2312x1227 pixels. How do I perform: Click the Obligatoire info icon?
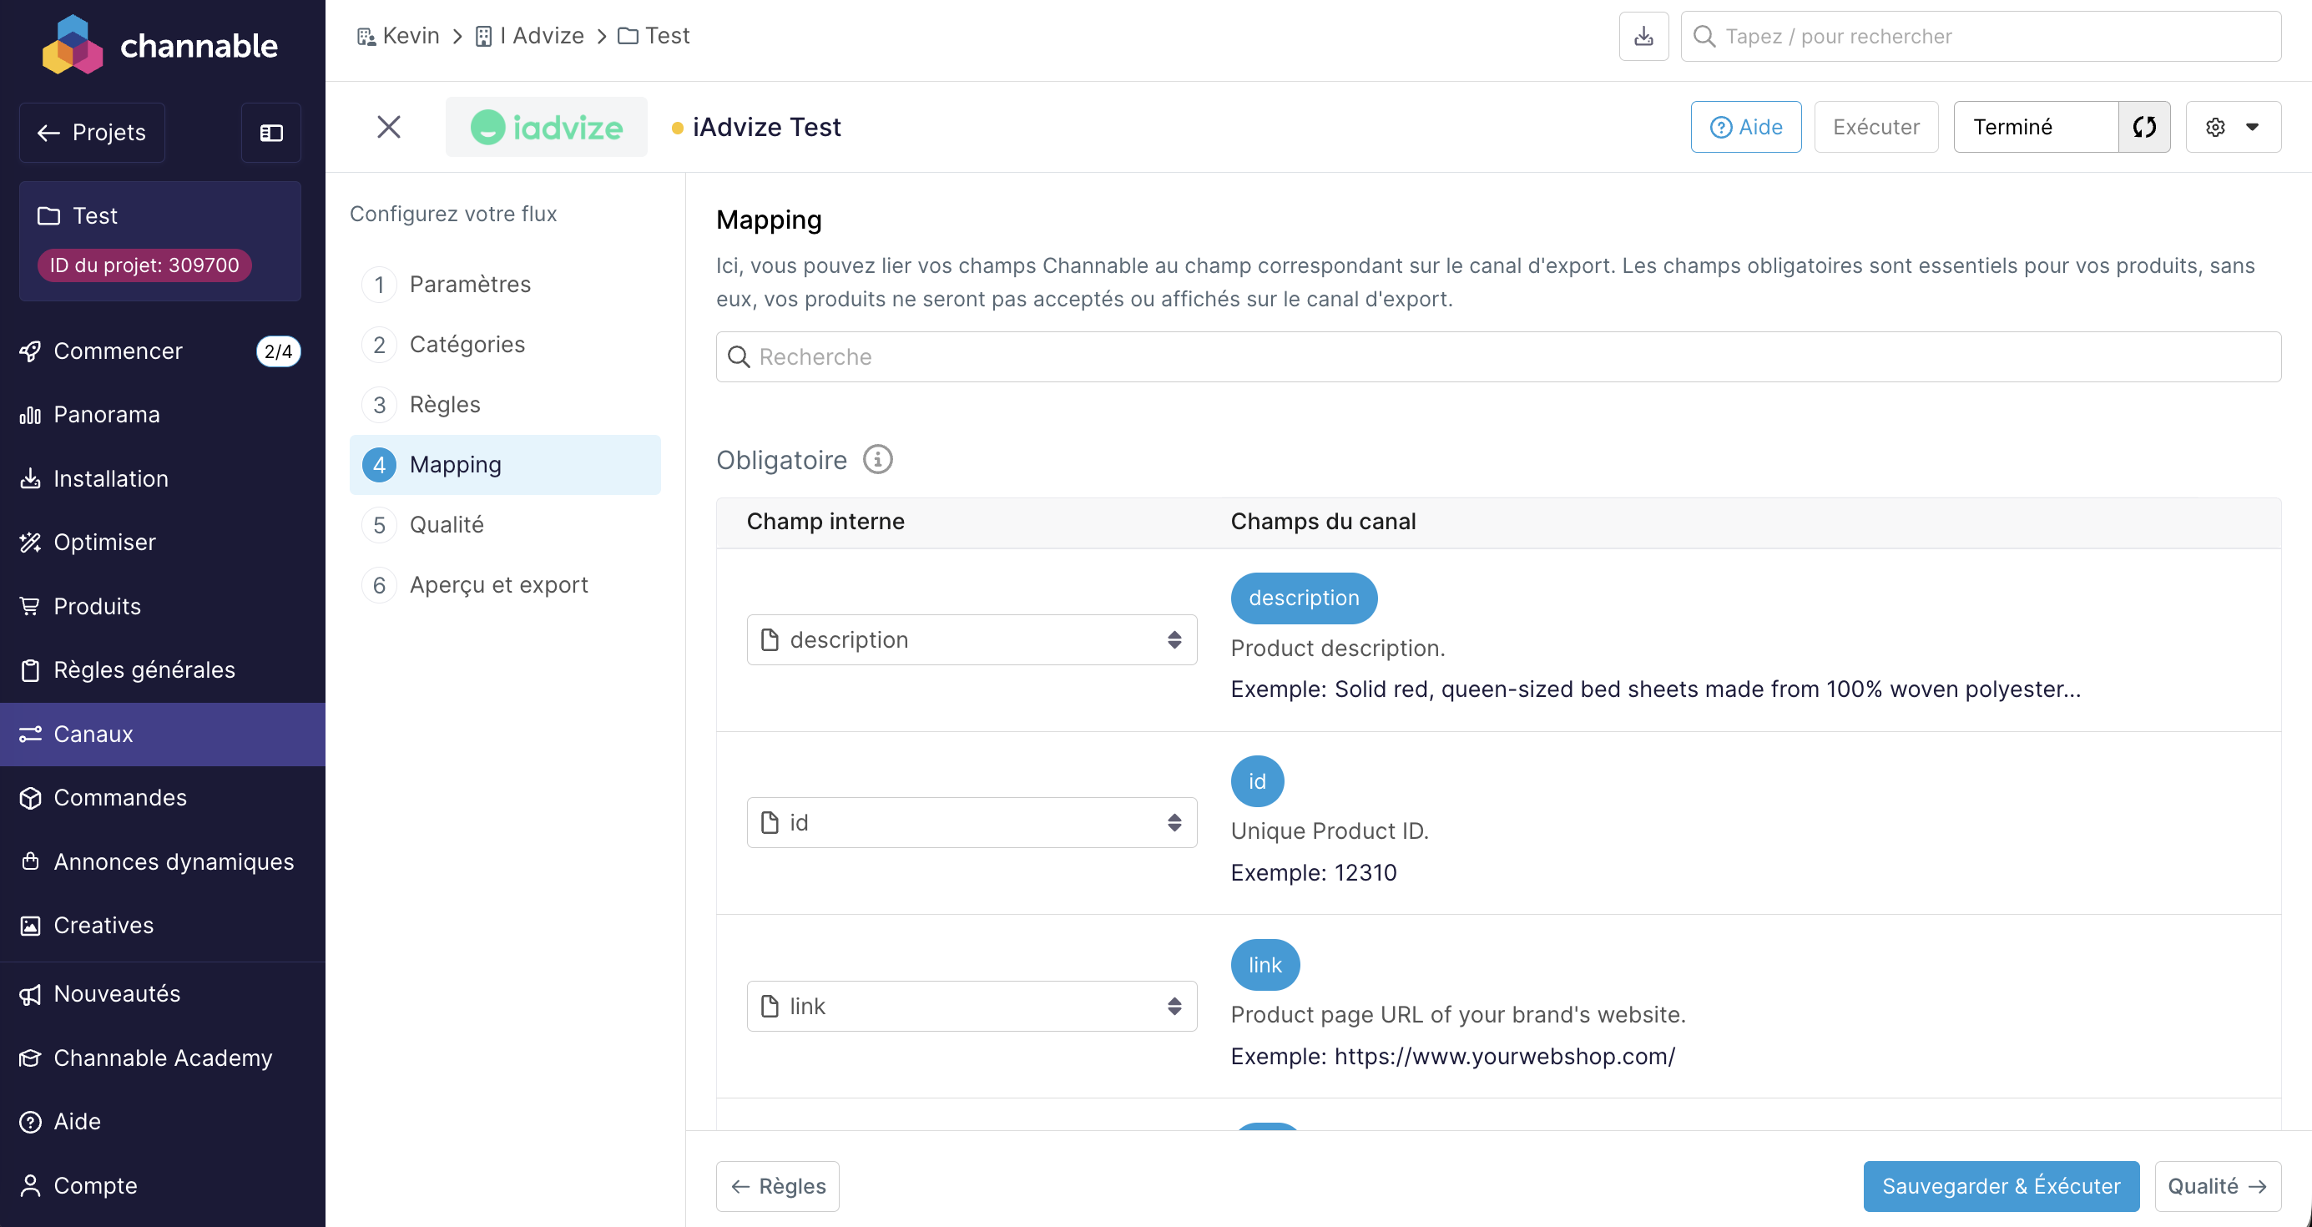pyautogui.click(x=877, y=460)
